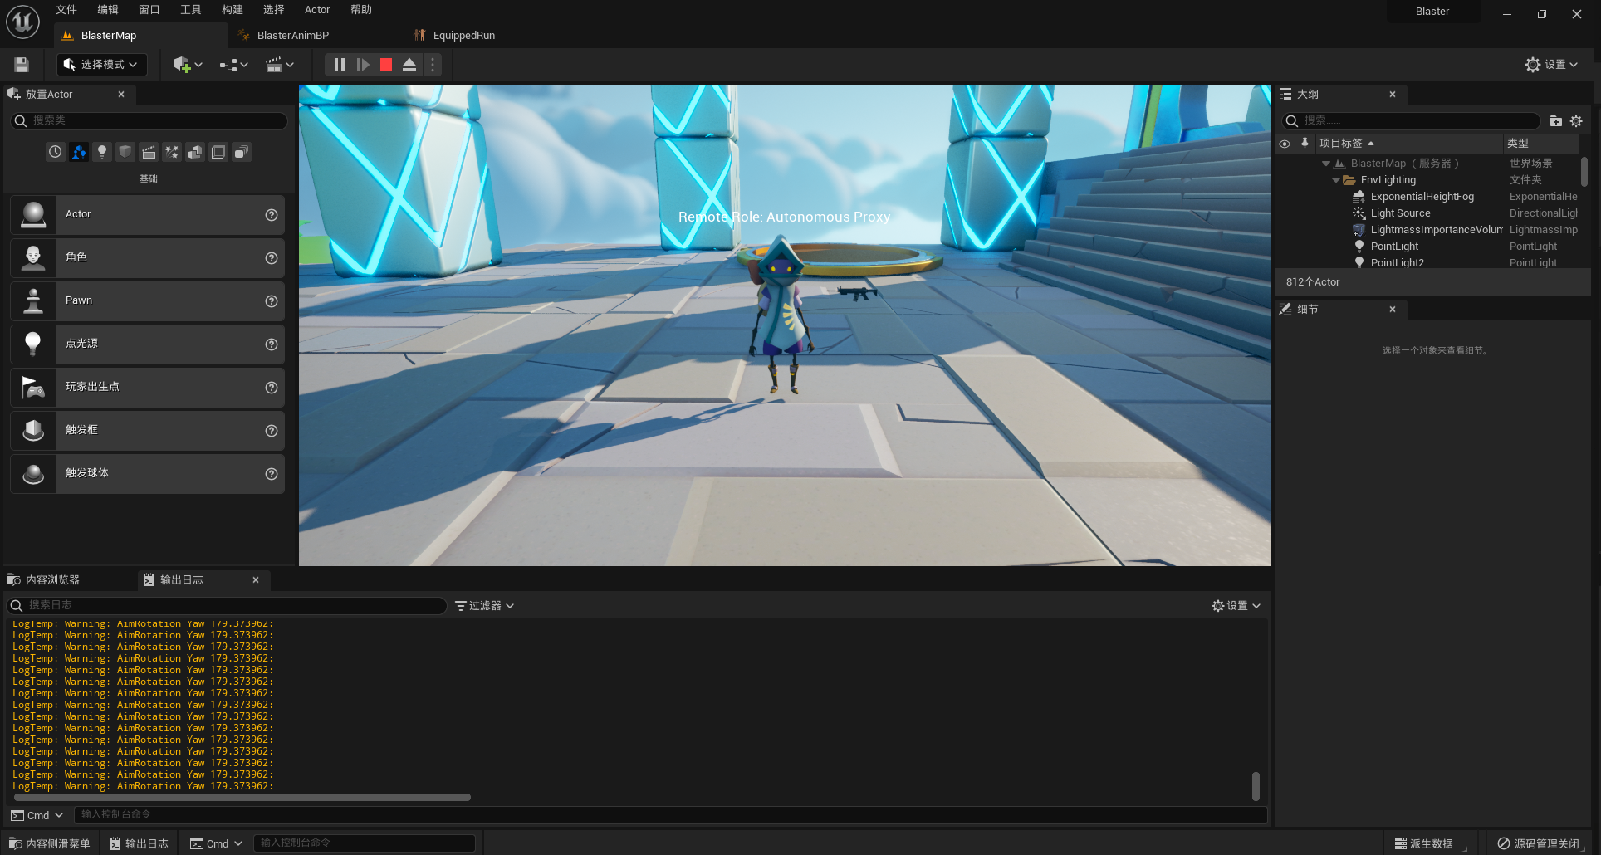The height and width of the screenshot is (855, 1601).
Task: Select the 触发球体 trigger sphere item
Action: click(x=147, y=473)
